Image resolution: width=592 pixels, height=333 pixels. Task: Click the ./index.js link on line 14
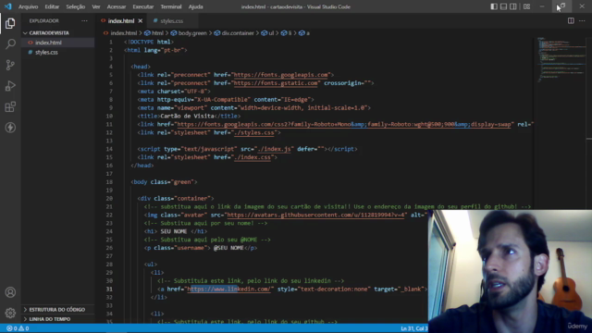click(x=274, y=149)
